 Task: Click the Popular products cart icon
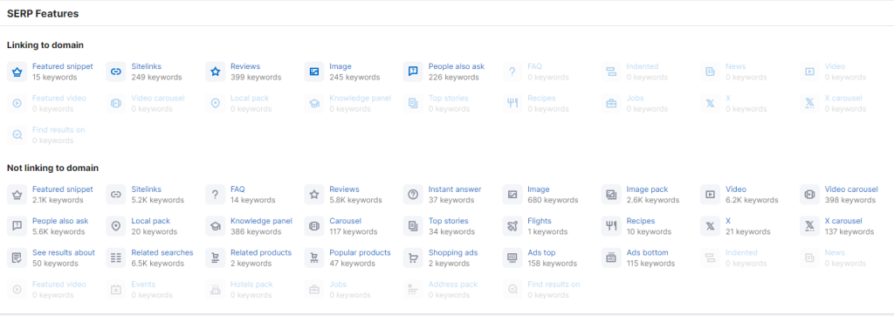(314, 258)
